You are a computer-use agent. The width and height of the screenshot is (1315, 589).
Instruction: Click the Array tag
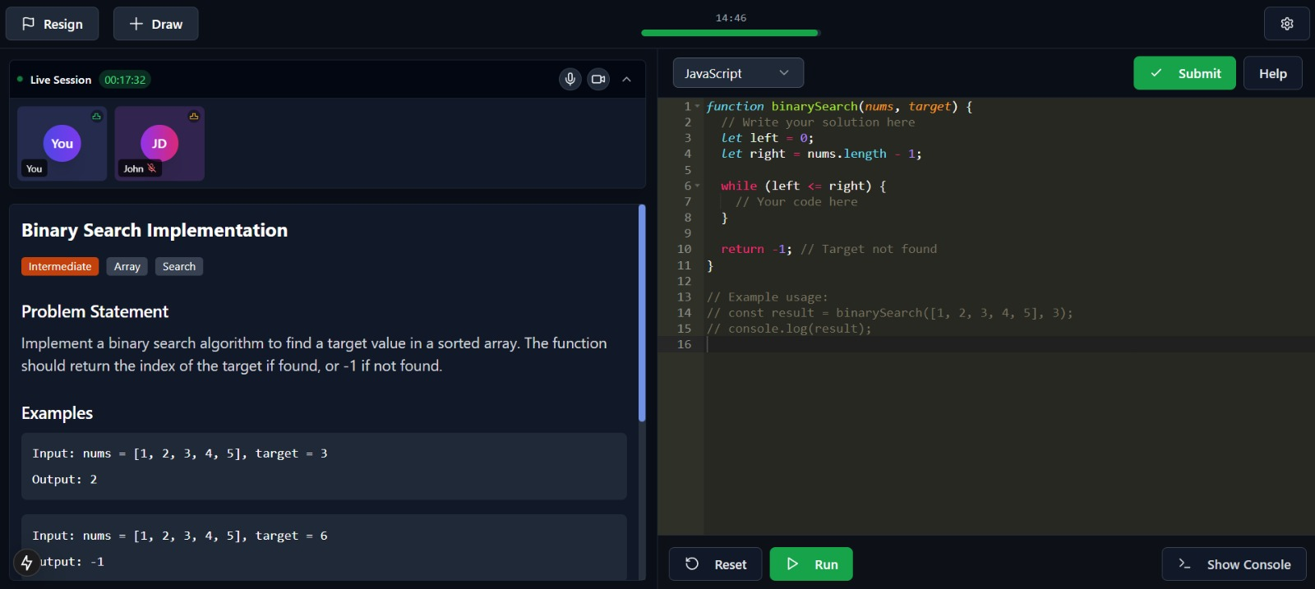[x=127, y=266]
